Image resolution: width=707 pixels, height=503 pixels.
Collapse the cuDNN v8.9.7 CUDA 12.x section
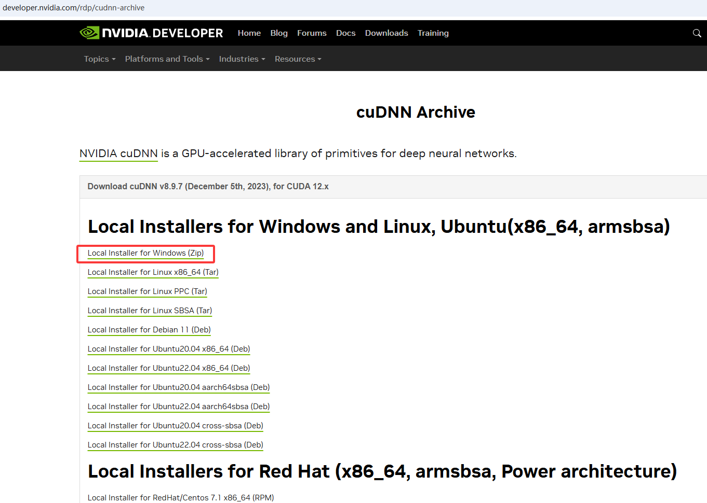tap(393, 187)
